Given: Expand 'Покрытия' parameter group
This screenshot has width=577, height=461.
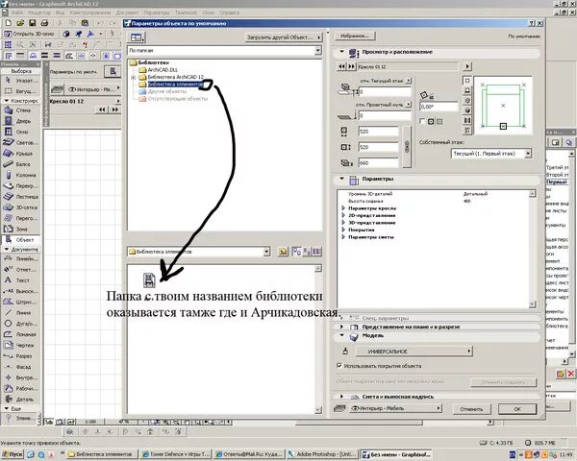Looking at the screenshot, I should pos(343,230).
